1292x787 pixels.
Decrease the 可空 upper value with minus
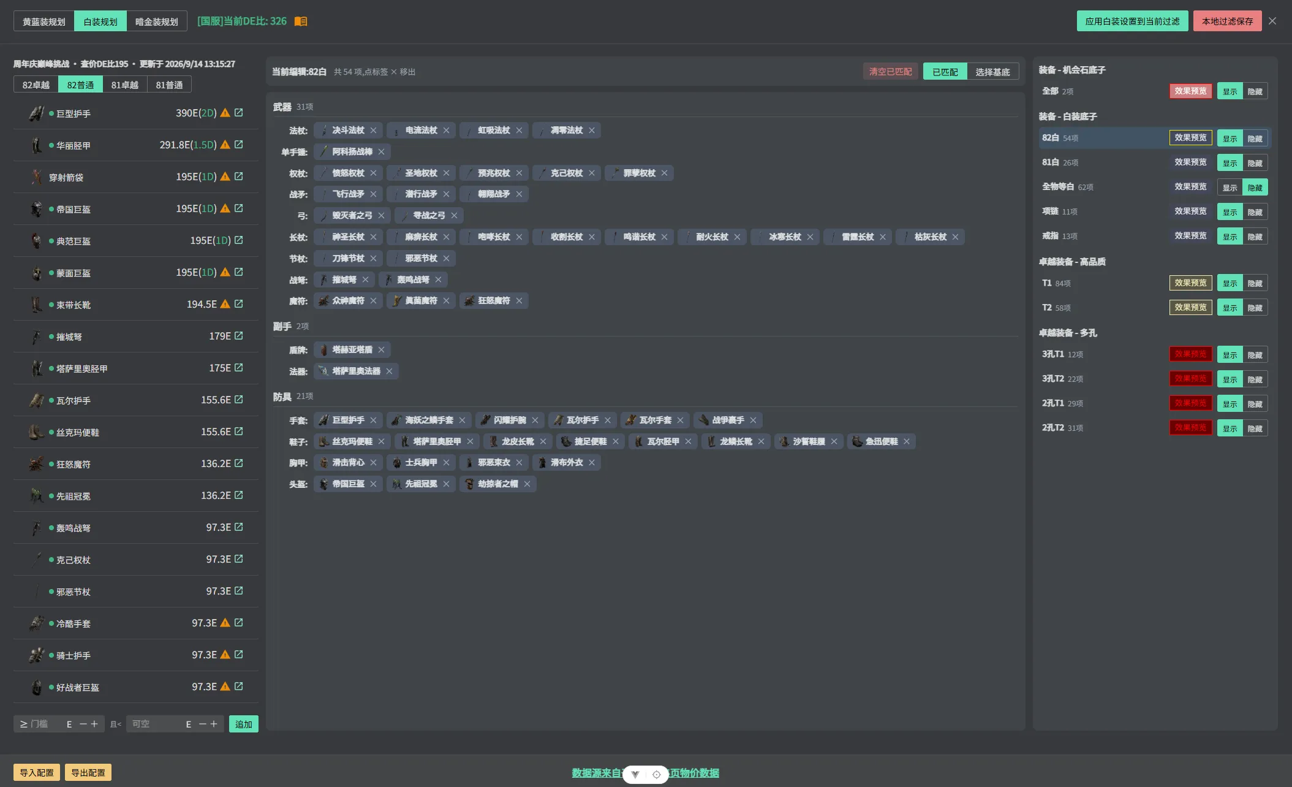pos(203,724)
